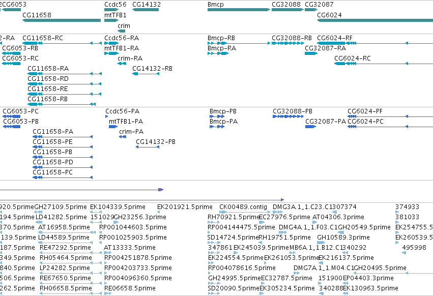The height and width of the screenshot is (296, 433).
Task: Click protein mtTFB1-PA
Action: click(x=126, y=122)
